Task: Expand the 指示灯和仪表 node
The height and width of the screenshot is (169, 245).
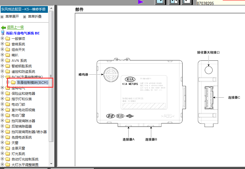Action: 2,99
